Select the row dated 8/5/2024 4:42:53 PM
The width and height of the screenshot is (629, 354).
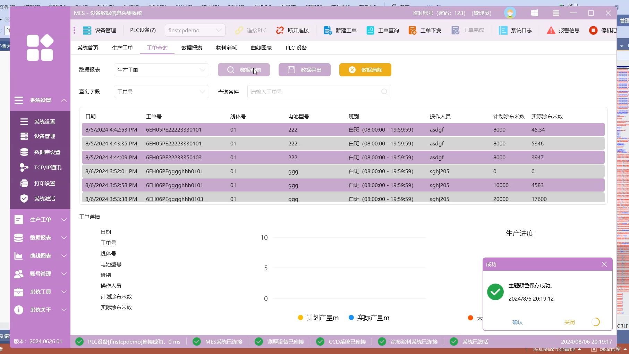(343, 129)
